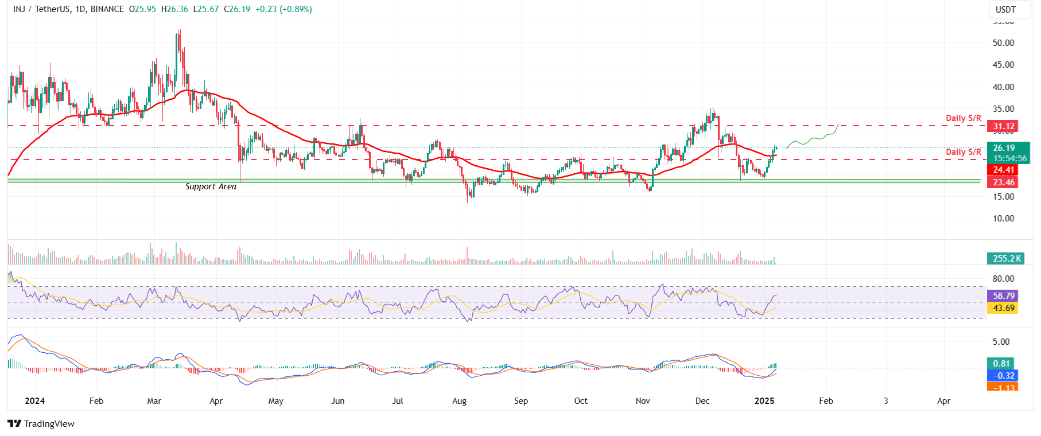Click the Aug time axis label

coord(459,401)
